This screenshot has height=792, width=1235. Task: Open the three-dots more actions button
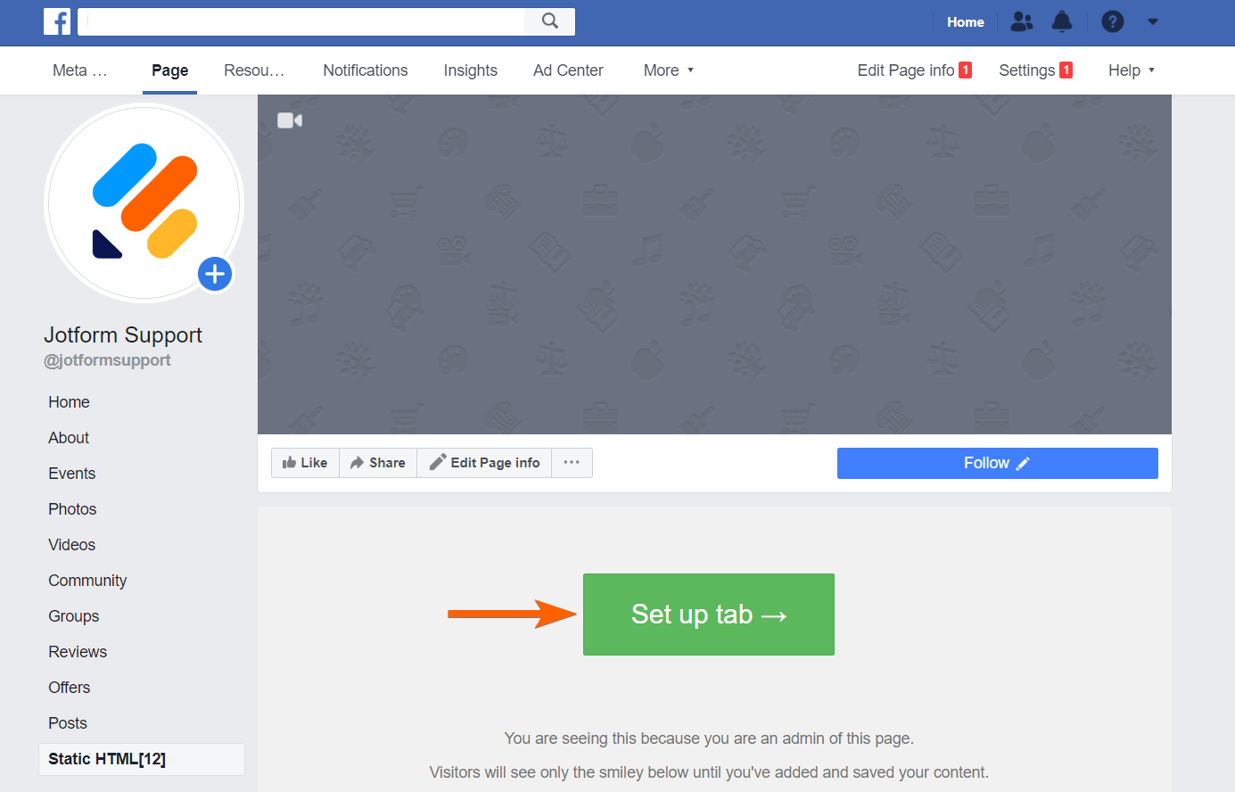click(572, 463)
